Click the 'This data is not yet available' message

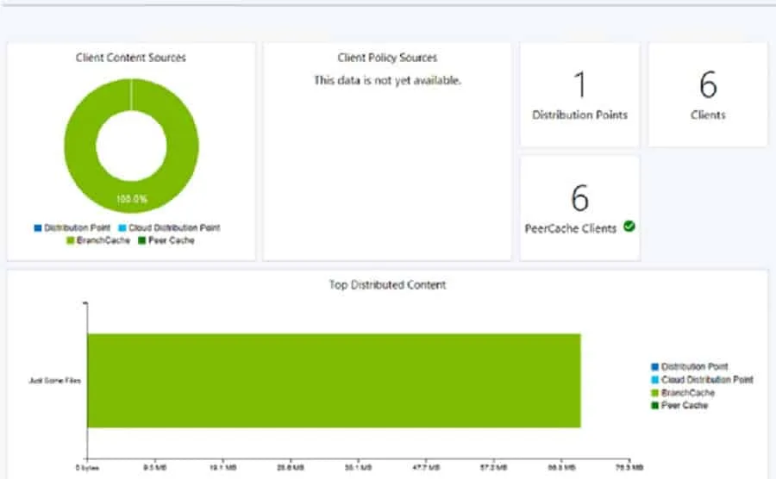click(x=387, y=80)
